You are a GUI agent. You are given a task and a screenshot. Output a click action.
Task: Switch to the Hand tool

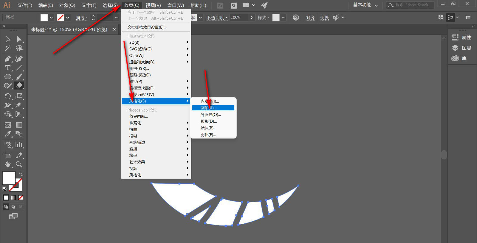tap(8, 164)
